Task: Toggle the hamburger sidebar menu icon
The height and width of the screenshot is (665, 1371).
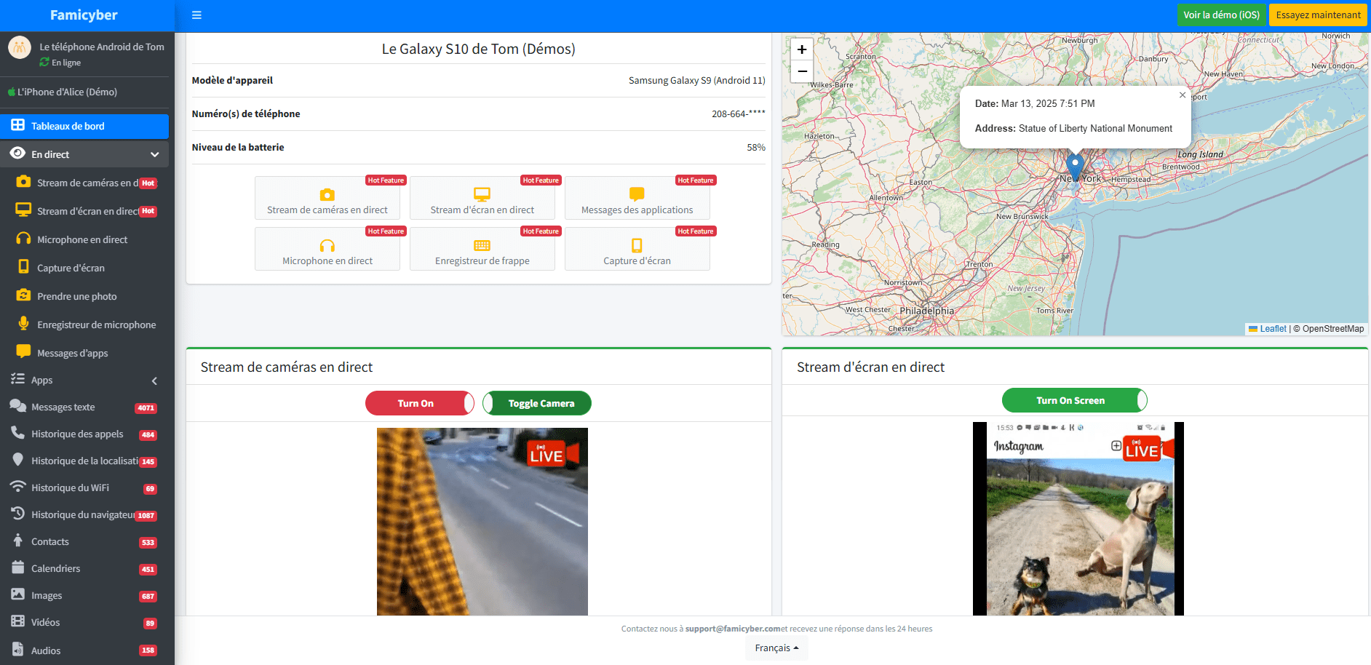Action: click(196, 15)
